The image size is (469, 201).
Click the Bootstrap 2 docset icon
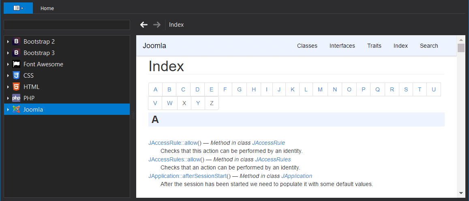tap(16, 41)
